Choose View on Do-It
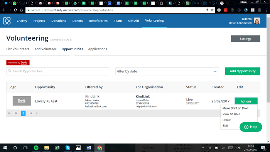Viewport: 270px width, 152px height. (231, 114)
